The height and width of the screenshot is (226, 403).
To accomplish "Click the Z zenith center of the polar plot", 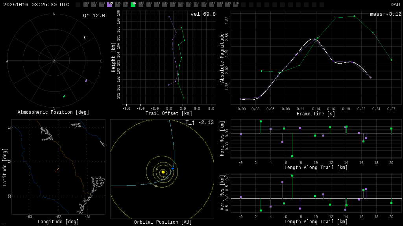I will click(54, 61).
